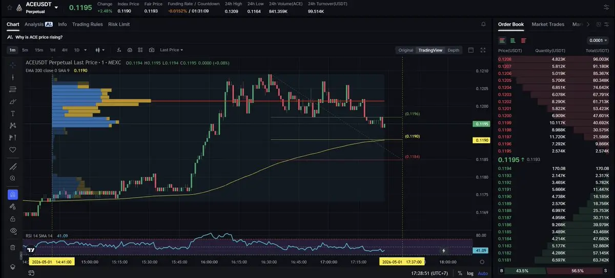Select the 1m timeframe

tap(12, 50)
